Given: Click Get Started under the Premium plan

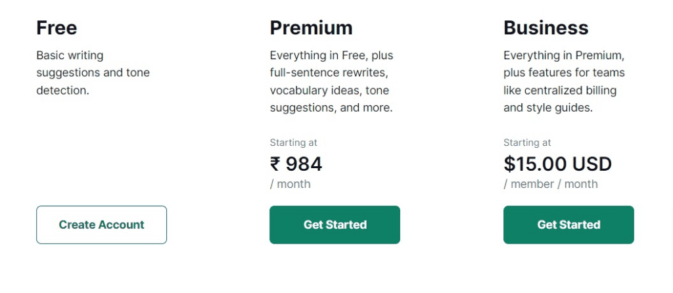Looking at the screenshot, I should click(335, 225).
